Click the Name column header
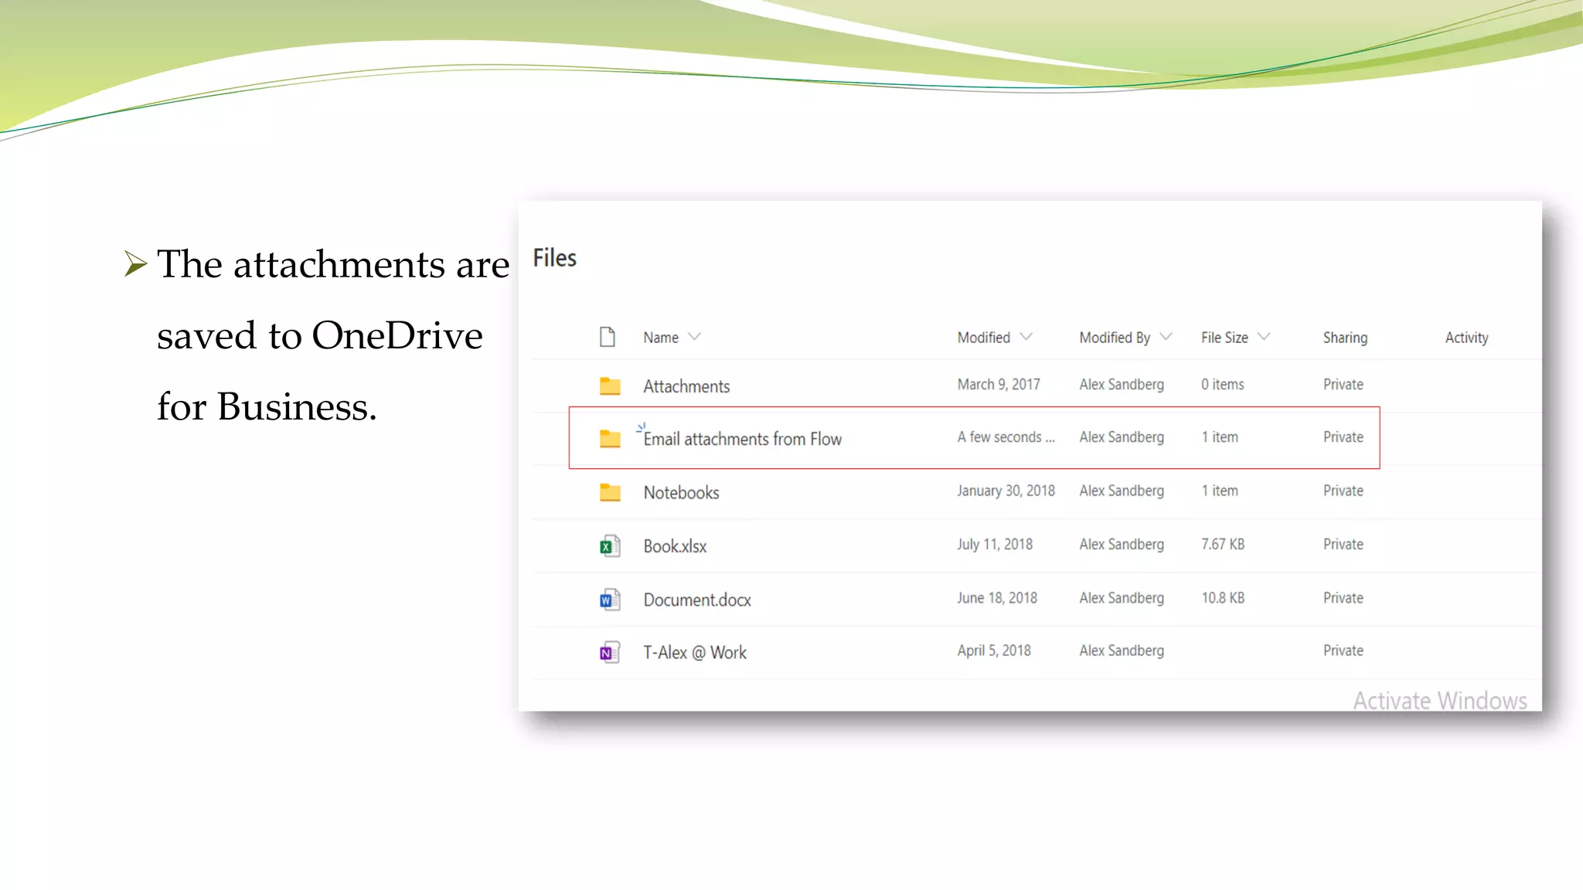Viewport: 1583px width, 890px height. 661,338
